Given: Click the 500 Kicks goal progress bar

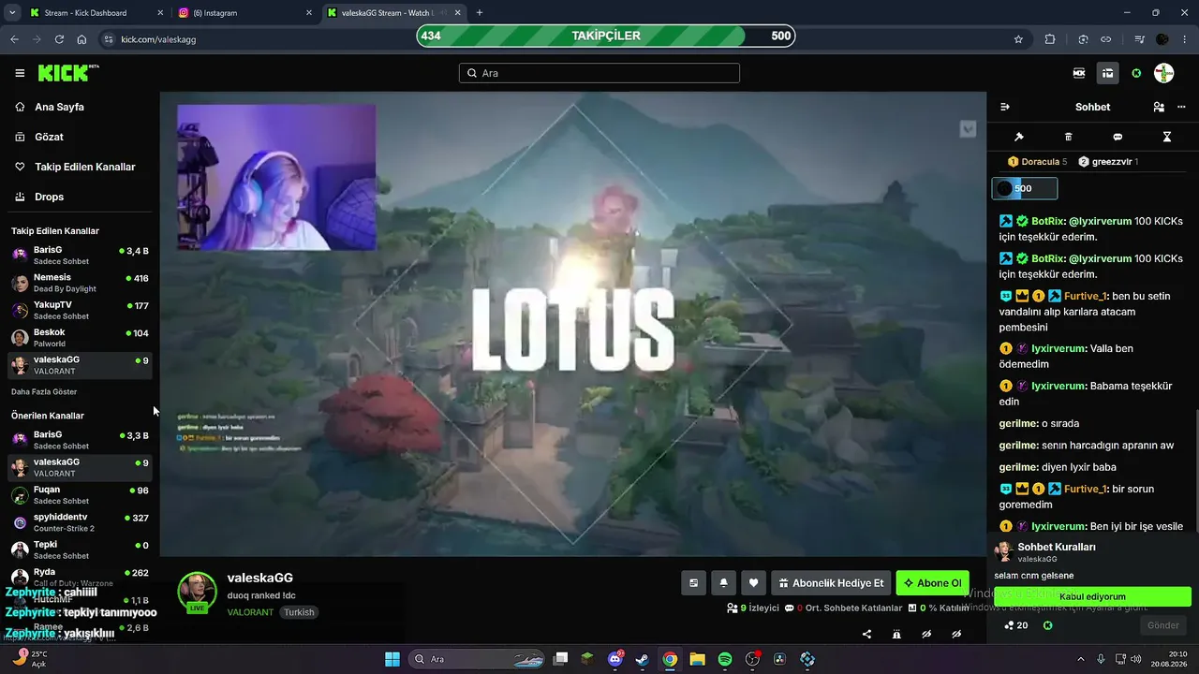Looking at the screenshot, I should [x=1025, y=188].
